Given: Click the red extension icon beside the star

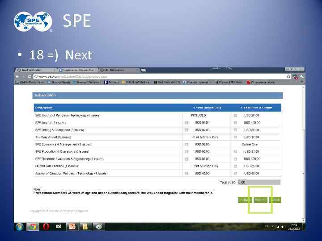Looking at the screenshot, I should pos(295,77).
